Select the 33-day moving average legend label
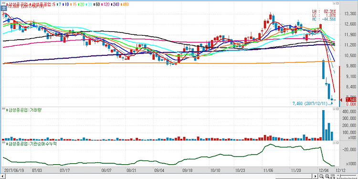This screenshot has width=358, height=179. coord(89,4)
